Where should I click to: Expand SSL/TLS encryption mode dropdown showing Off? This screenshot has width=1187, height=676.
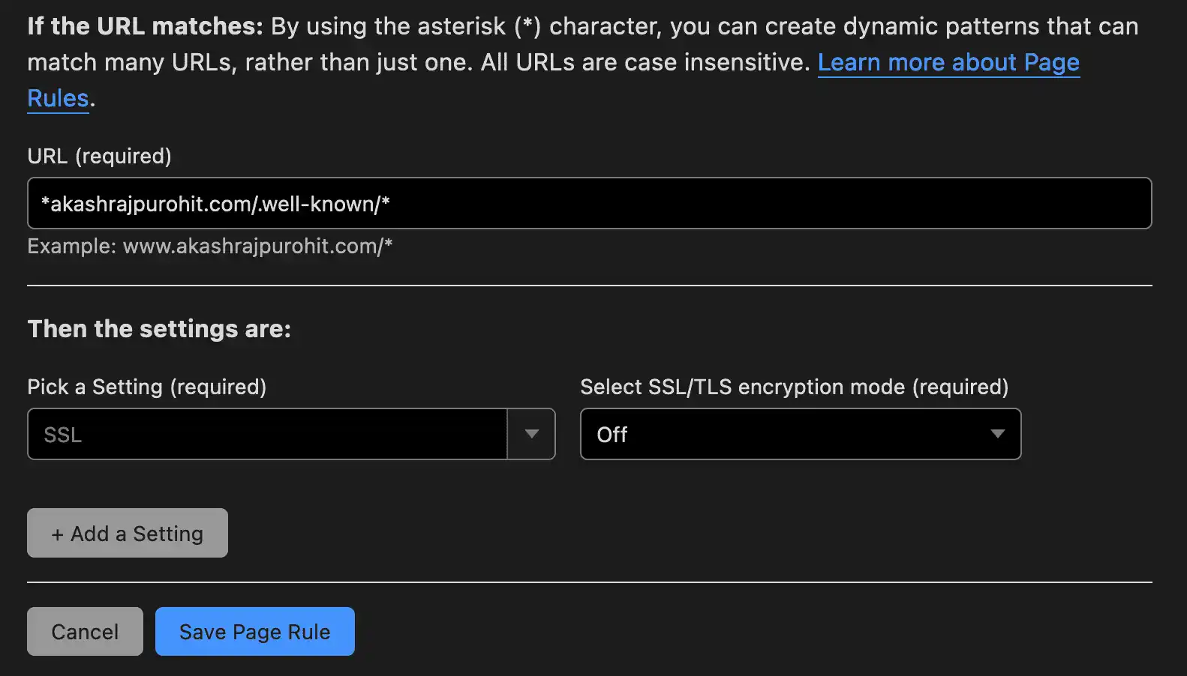pos(801,434)
